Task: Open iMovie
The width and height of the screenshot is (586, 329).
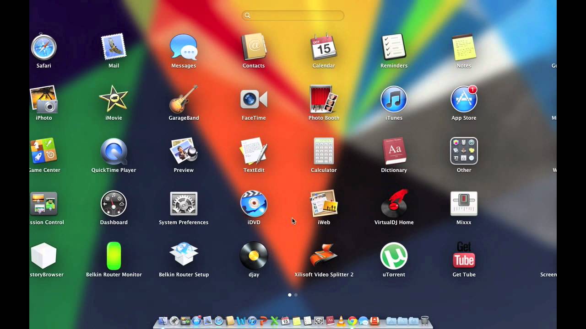Action: pyautogui.click(x=114, y=100)
